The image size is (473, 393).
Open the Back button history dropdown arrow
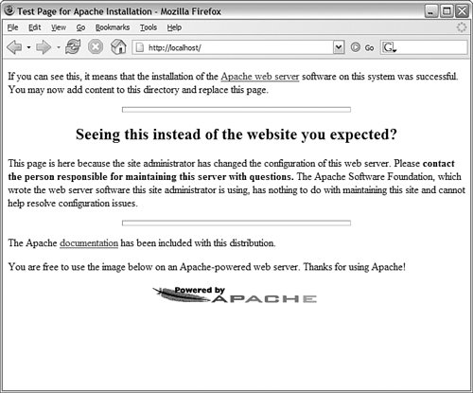pos(28,47)
